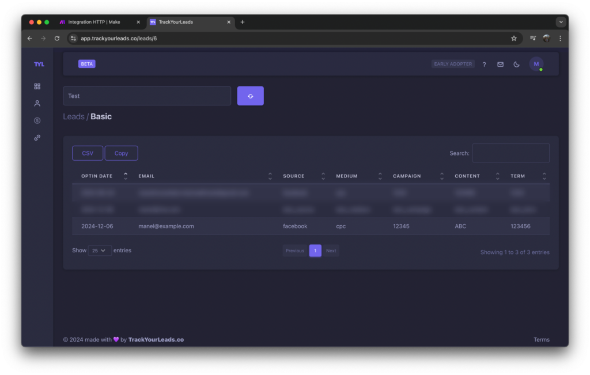Select the ABC content cell
This screenshot has height=375, width=590.
[460, 226]
